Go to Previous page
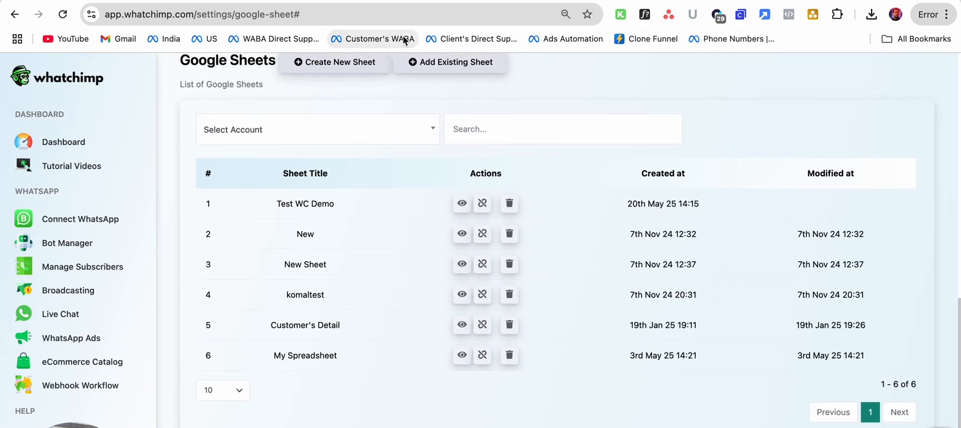961x428 pixels. (x=833, y=412)
